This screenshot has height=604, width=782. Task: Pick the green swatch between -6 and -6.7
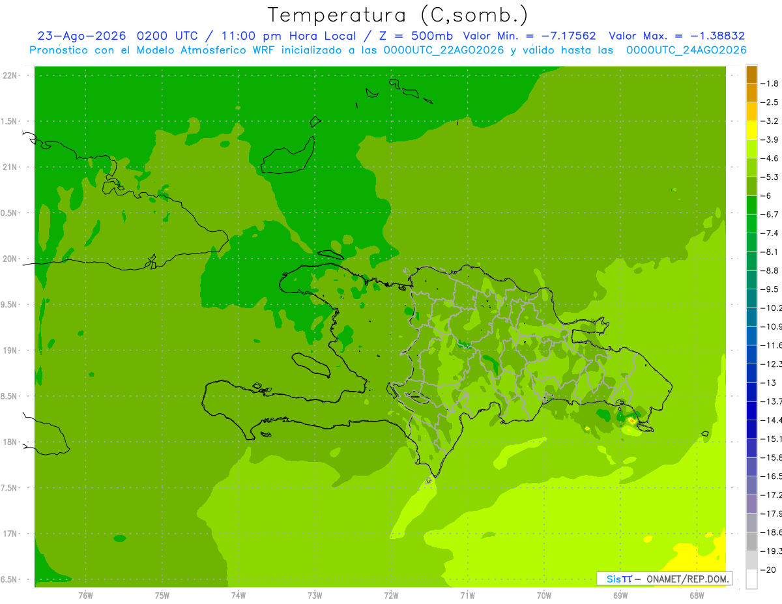[751, 205]
